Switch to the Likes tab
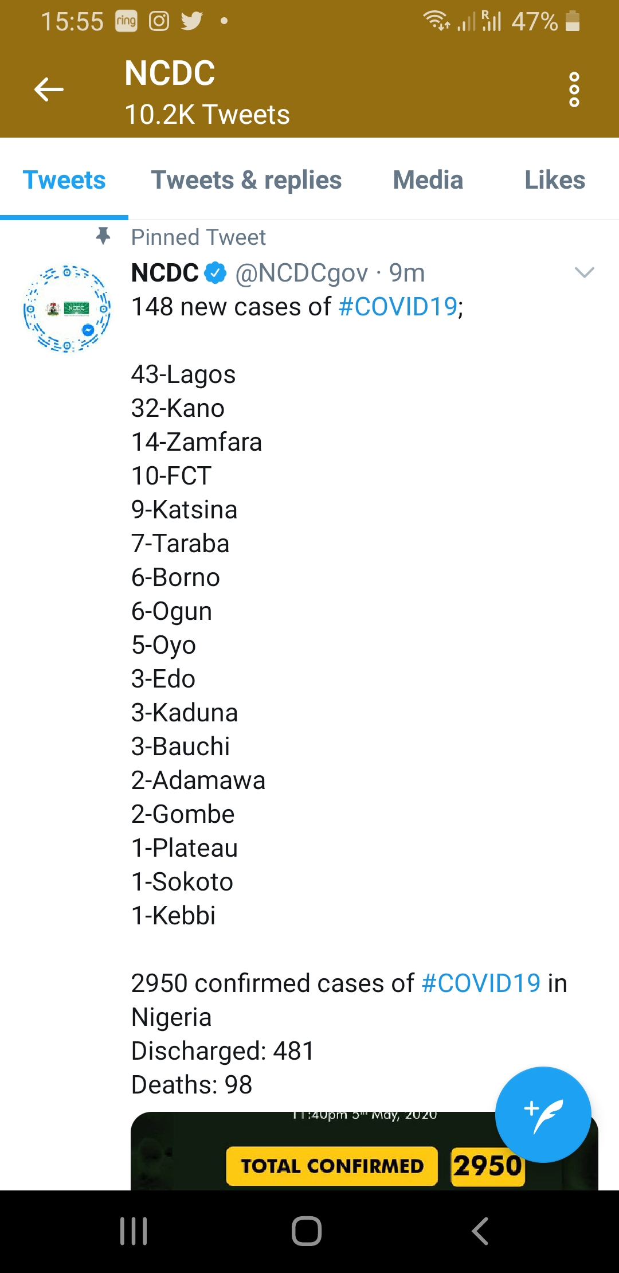This screenshot has width=619, height=1273. [555, 180]
